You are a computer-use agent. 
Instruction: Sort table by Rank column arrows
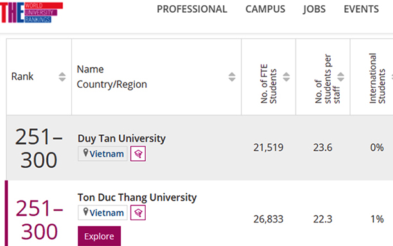pos(62,77)
